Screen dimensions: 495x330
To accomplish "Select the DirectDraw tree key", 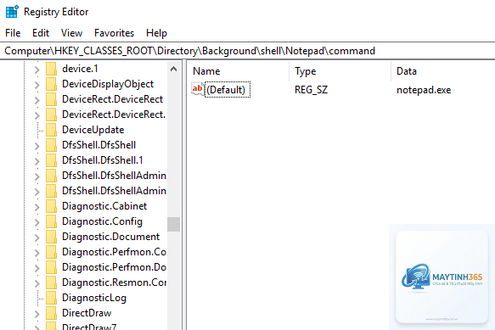I will coord(87,313).
